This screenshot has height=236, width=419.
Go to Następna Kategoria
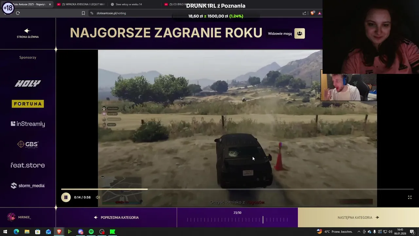pyautogui.click(x=358, y=217)
